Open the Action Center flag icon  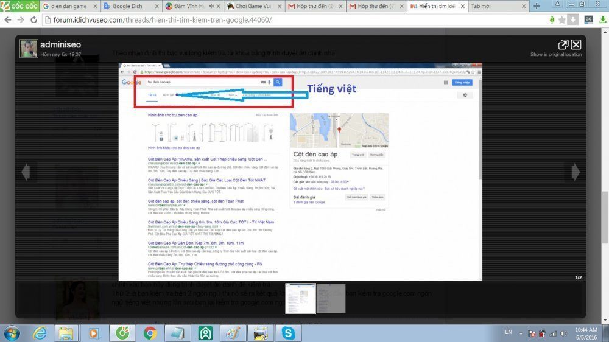coord(531,333)
